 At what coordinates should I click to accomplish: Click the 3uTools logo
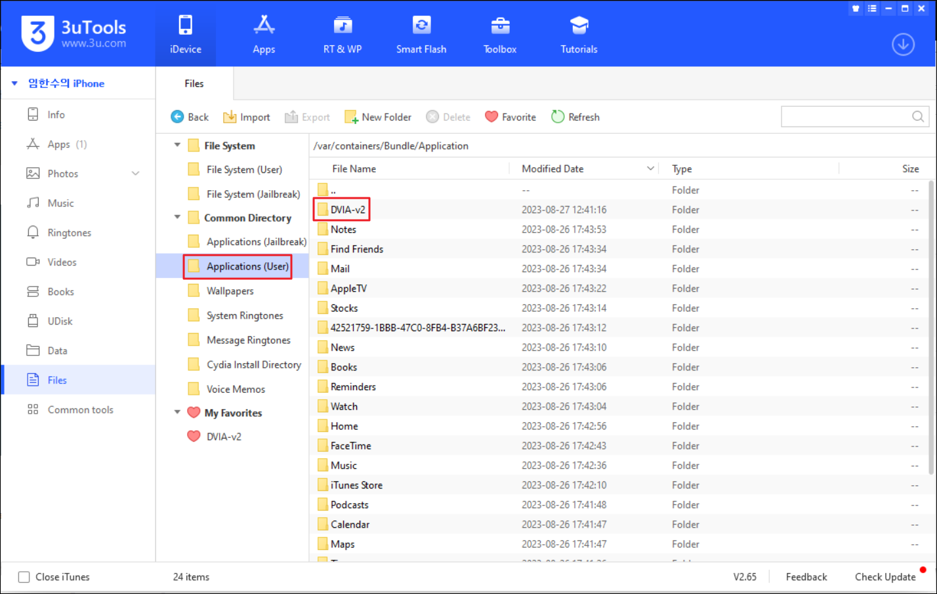point(73,33)
